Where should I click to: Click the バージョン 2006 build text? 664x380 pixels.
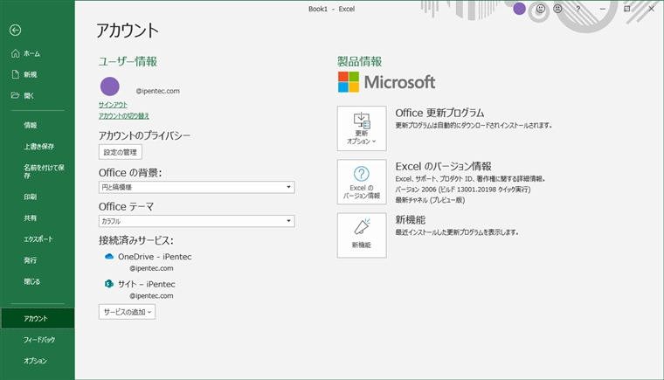click(463, 190)
